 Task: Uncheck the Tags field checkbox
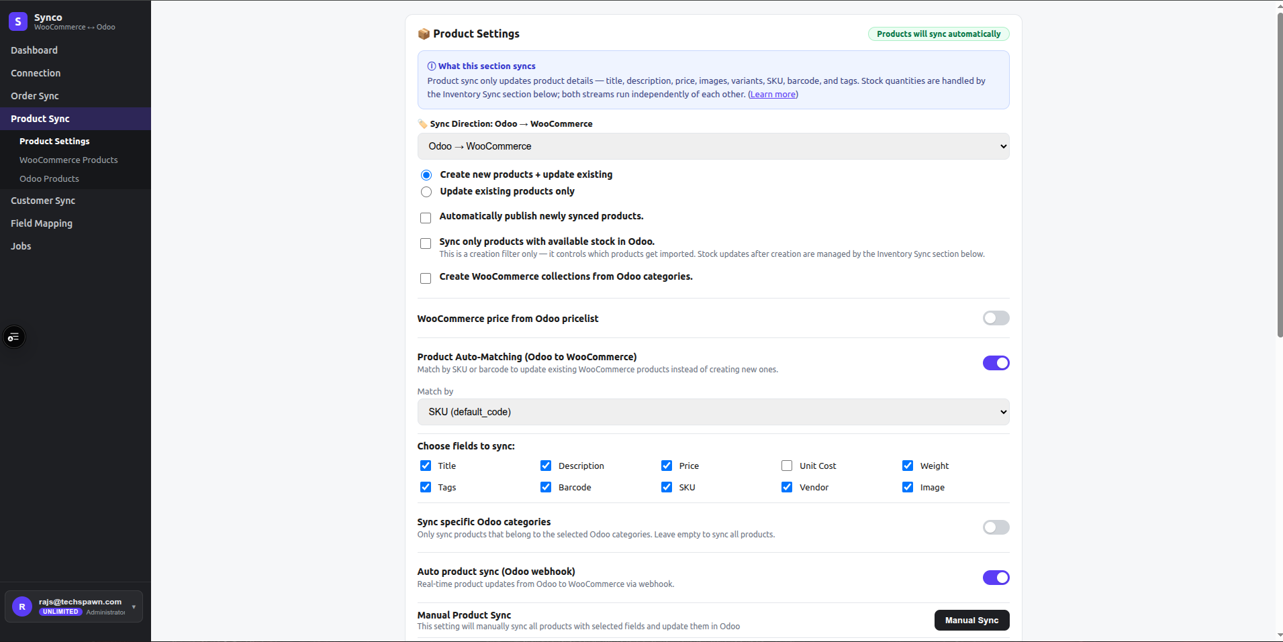[426, 487]
